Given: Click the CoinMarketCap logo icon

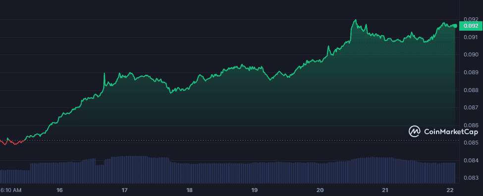Looking at the screenshot, I should pyautogui.click(x=415, y=131).
